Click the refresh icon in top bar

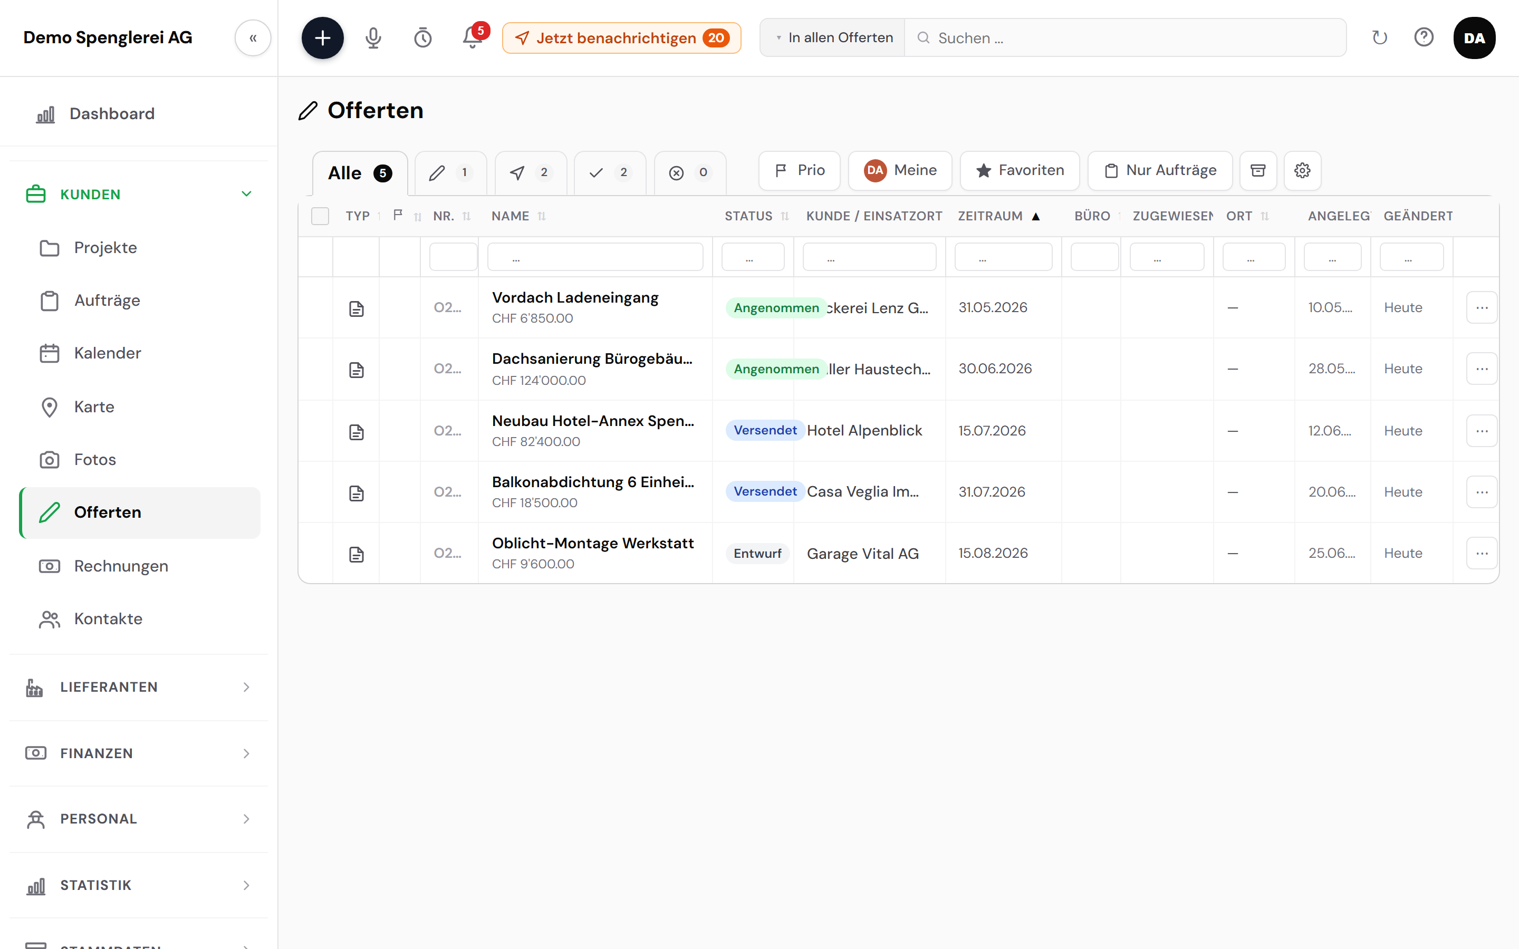1379,37
